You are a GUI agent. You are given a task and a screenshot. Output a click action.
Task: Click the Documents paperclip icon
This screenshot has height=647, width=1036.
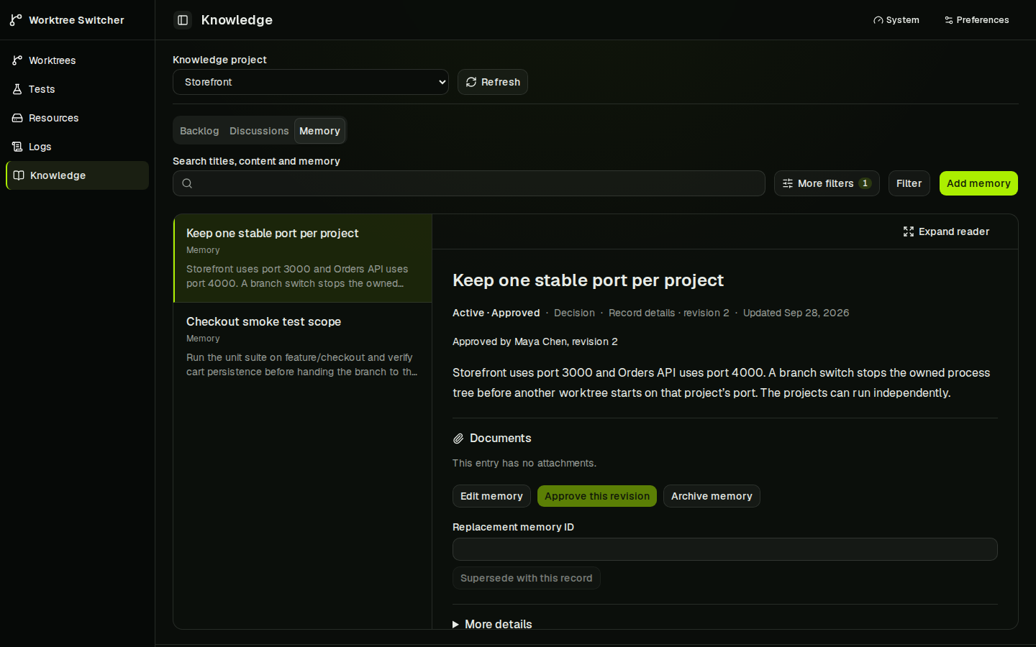458,439
